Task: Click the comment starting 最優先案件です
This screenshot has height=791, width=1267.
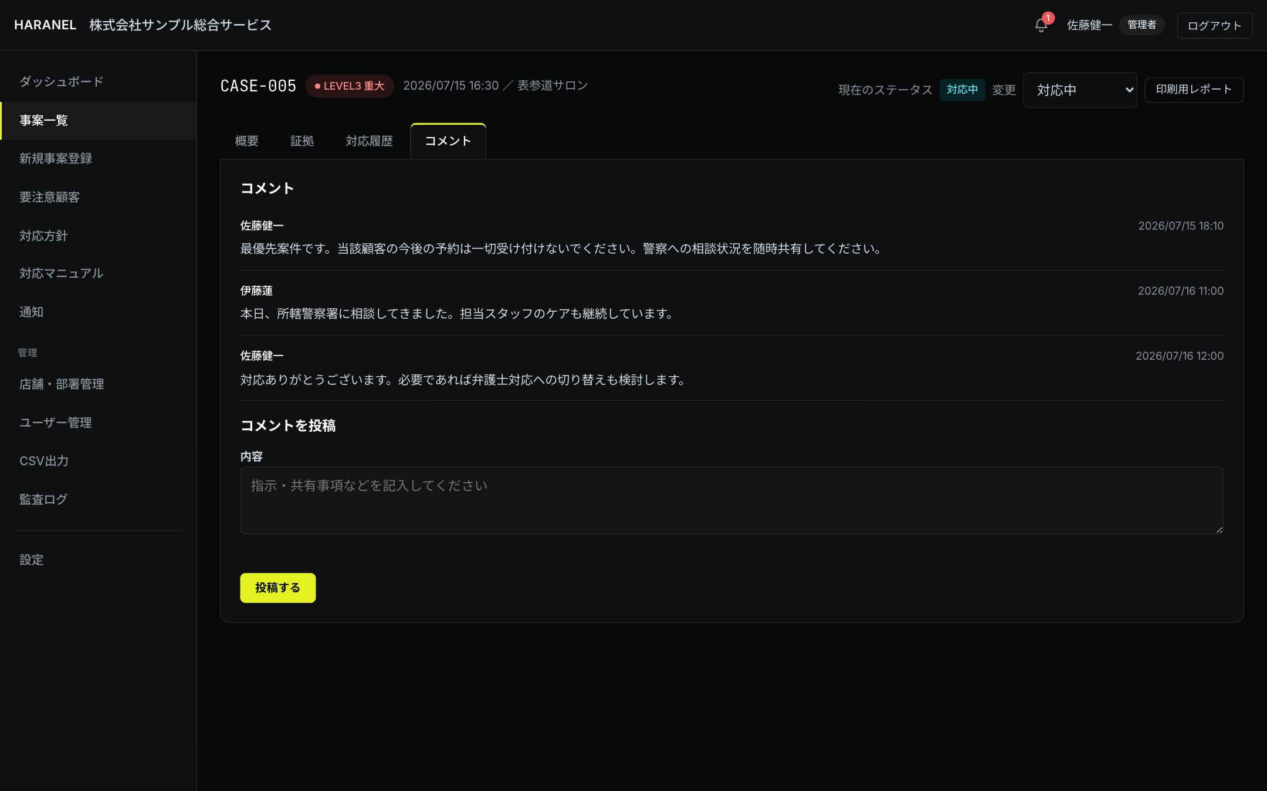Action: [561, 249]
